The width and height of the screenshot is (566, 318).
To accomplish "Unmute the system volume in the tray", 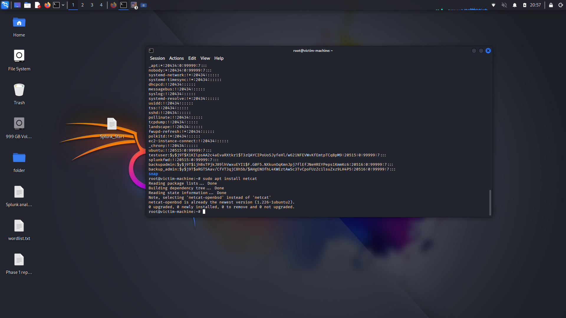I will (x=504, y=5).
